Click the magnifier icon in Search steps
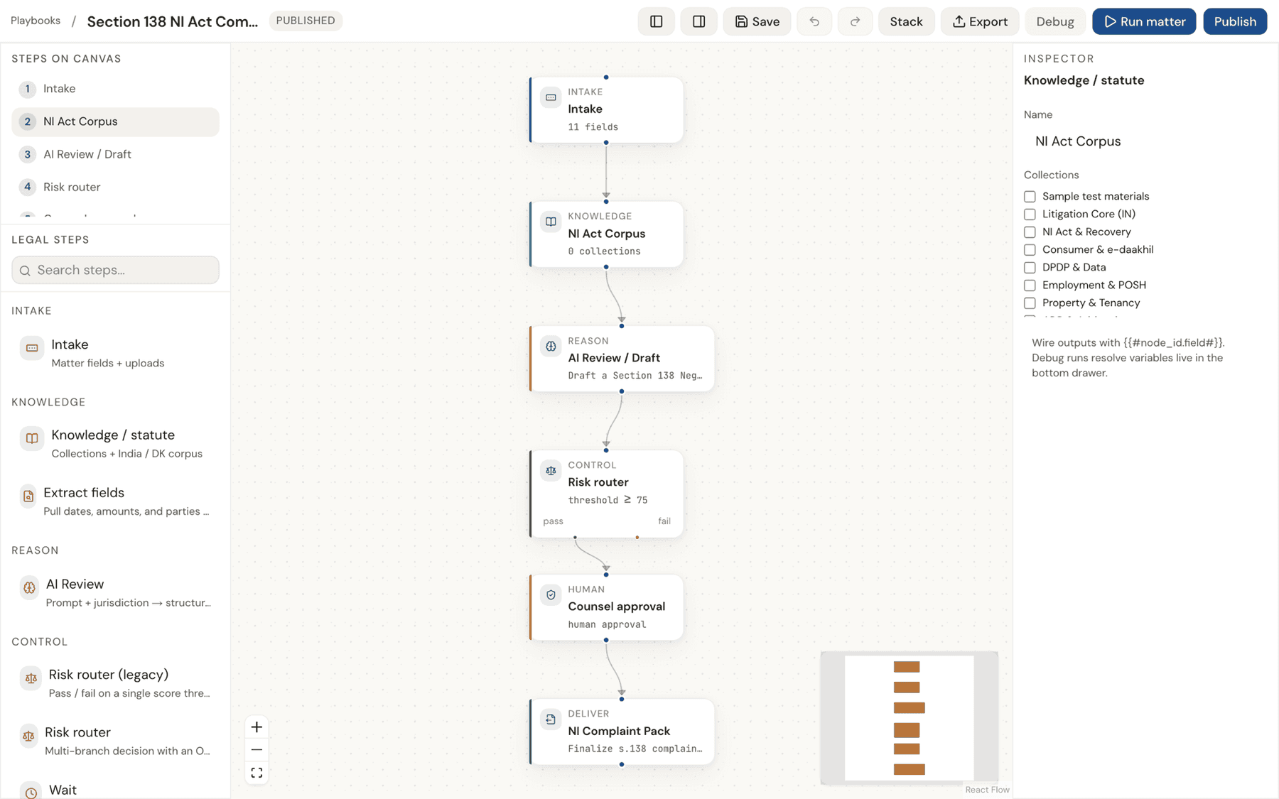 pos(26,271)
